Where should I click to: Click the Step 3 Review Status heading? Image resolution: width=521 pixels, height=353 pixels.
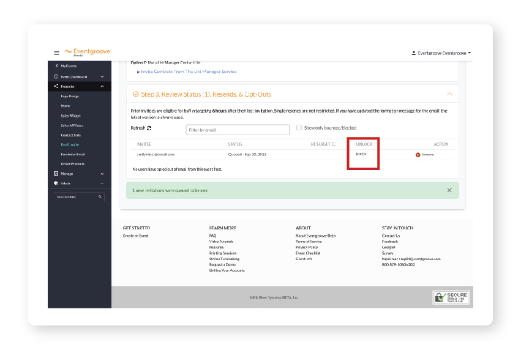pos(206,94)
